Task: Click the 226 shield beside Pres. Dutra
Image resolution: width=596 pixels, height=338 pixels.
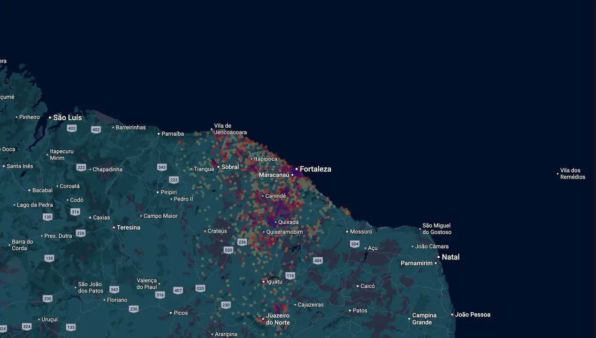Action: click(x=81, y=233)
